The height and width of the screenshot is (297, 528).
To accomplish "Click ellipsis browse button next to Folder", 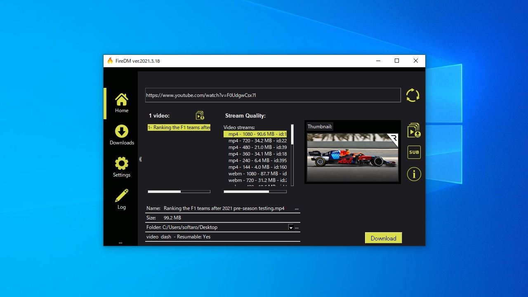I will point(297,228).
